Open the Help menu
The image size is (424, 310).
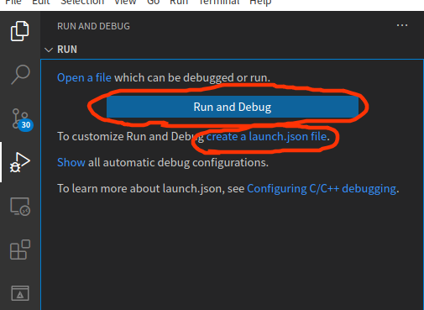pyautogui.click(x=260, y=3)
